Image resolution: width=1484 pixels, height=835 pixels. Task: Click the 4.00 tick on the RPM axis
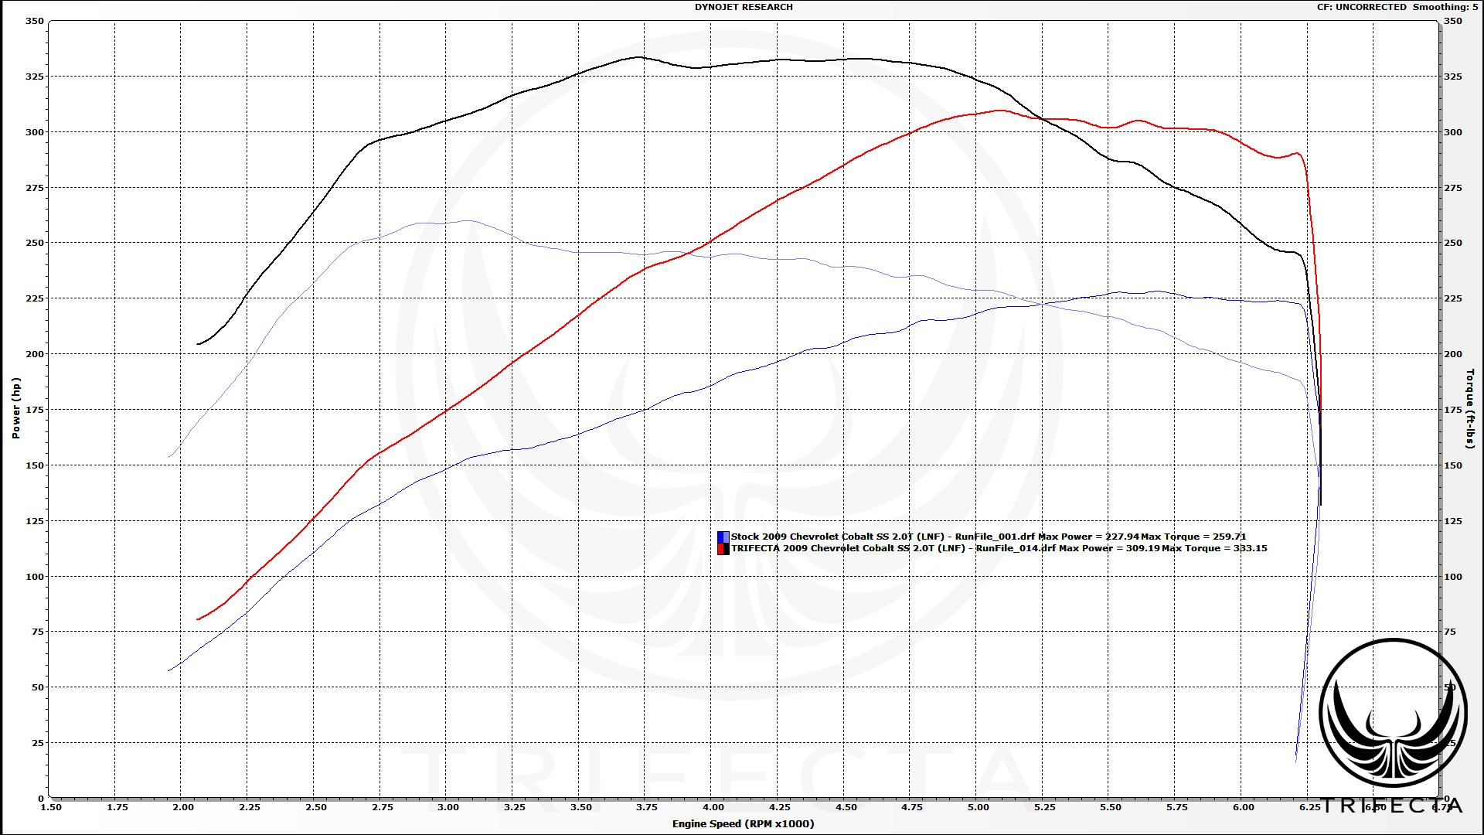713,807
